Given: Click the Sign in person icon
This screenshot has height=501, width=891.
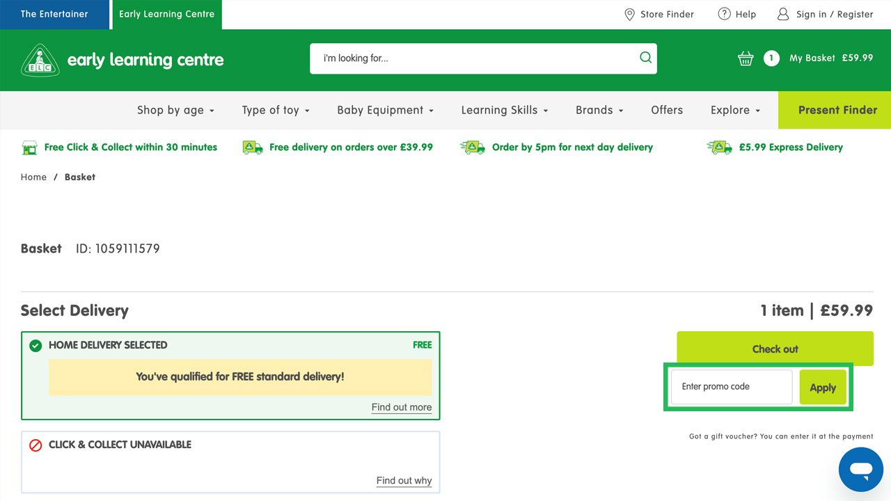Looking at the screenshot, I should 783,14.
